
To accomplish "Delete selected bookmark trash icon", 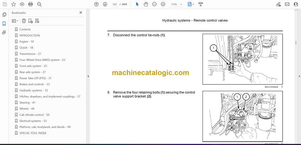I will click(24, 21).
